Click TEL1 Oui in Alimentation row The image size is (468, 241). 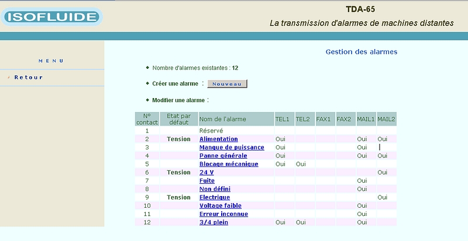click(280, 139)
